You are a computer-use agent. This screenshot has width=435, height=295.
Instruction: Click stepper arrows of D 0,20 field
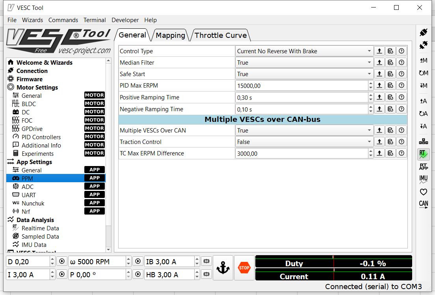(x=52, y=261)
